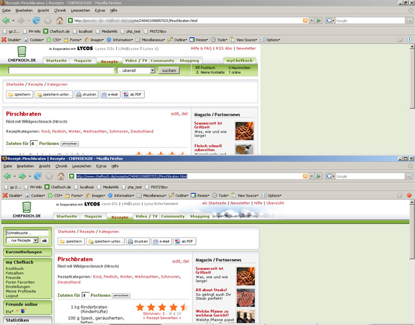Click speichern unter... in the upper page toolbar

[54, 95]
